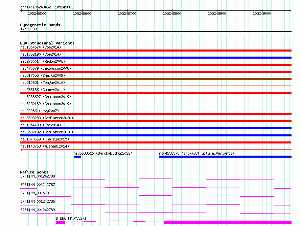Open the nsv517055 (Shaikh2009) variant
The height and width of the screenshot is (226, 301).
[43, 75]
